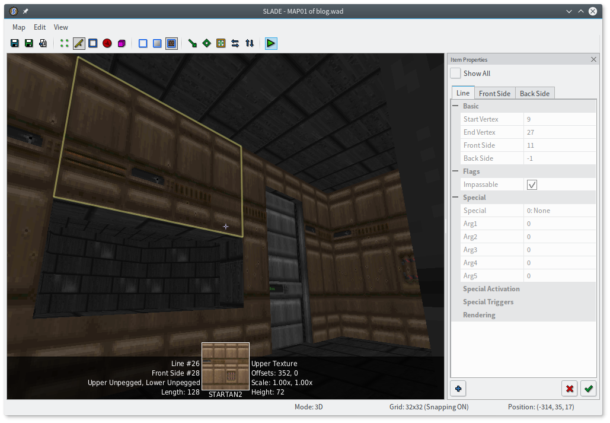Click the 'Upper Unpegged, Lower Unpegged' overlay text

click(x=144, y=383)
